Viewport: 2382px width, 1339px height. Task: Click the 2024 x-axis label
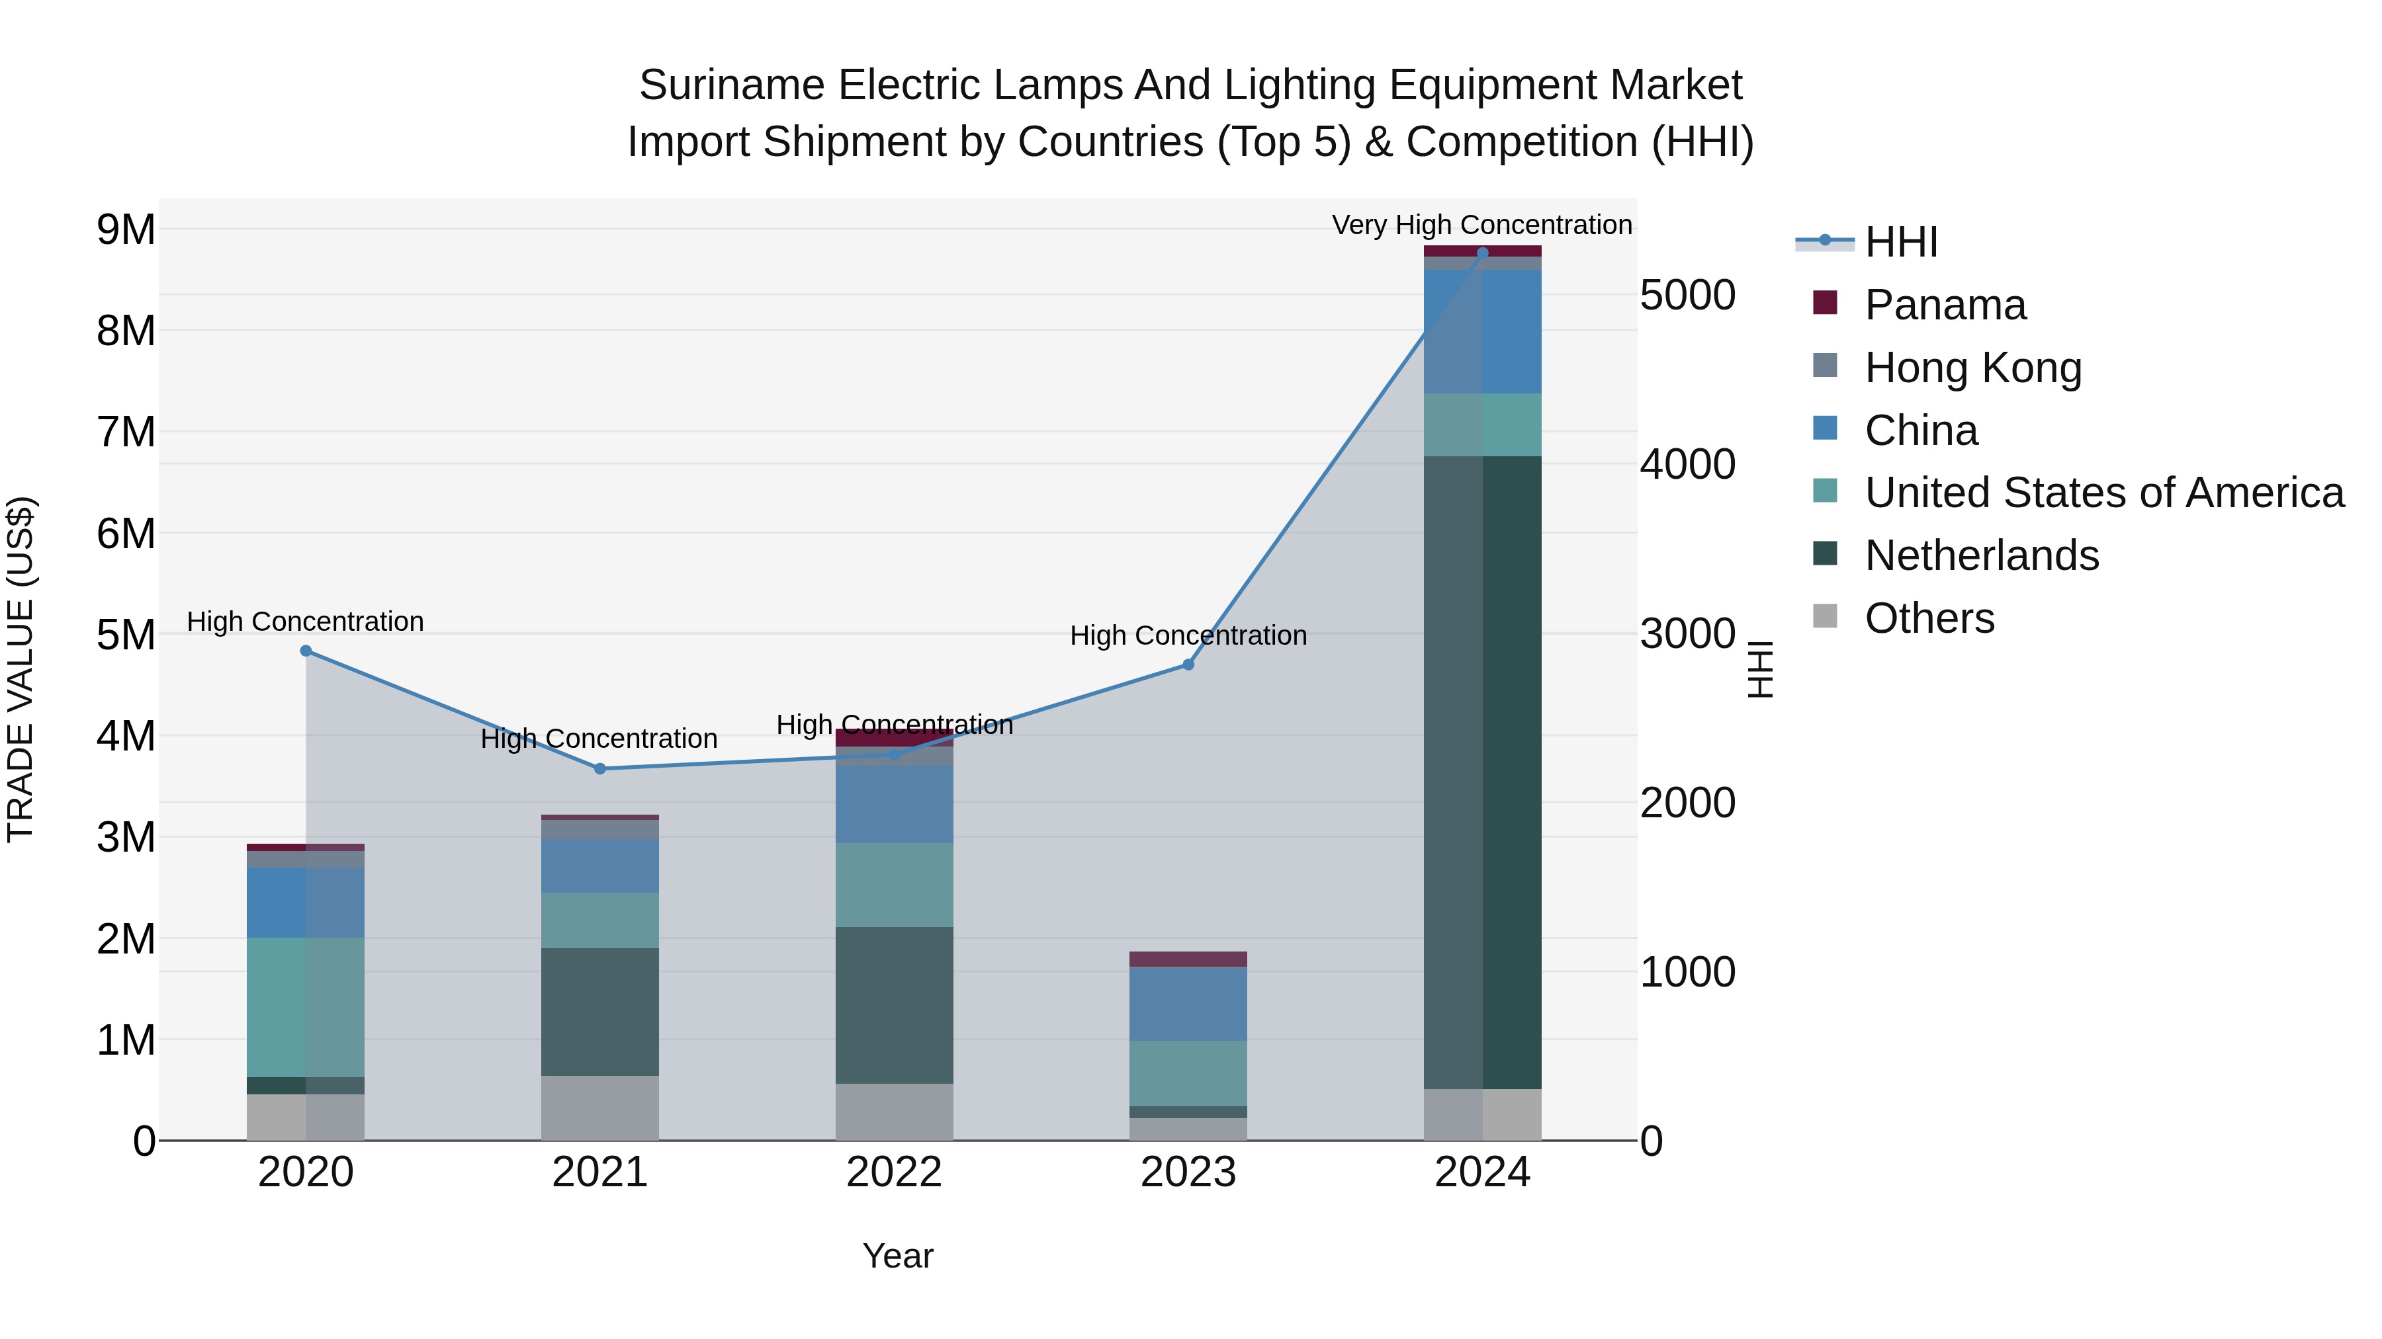1482,1172
